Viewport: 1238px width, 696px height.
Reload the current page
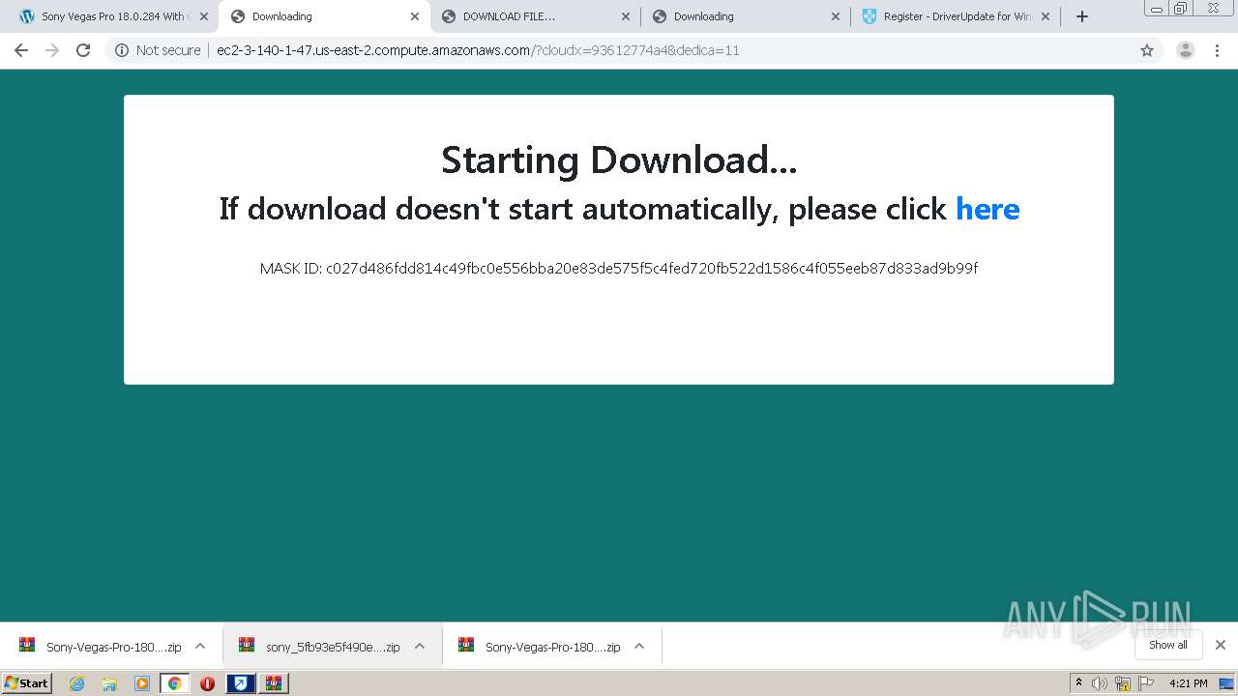(83, 50)
